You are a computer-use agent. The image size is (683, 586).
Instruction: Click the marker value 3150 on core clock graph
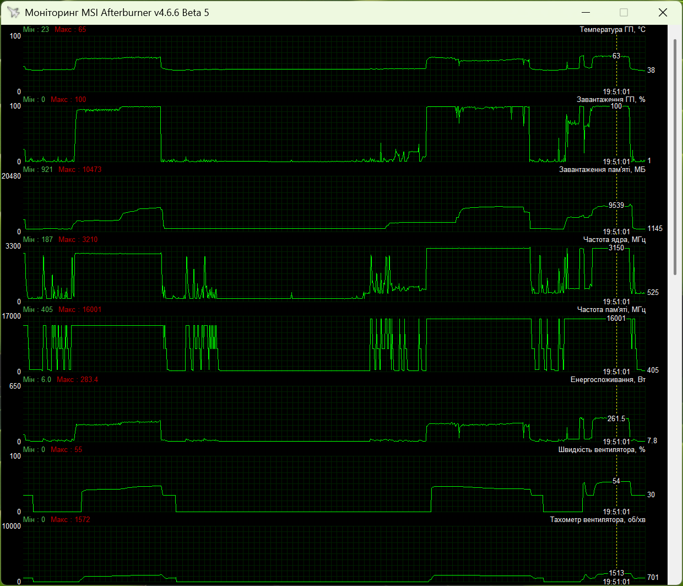click(616, 248)
